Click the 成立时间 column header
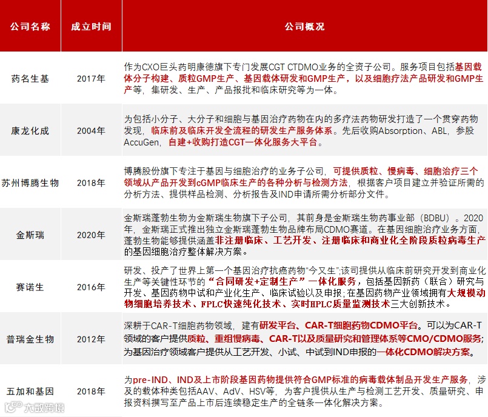 [91, 27]
